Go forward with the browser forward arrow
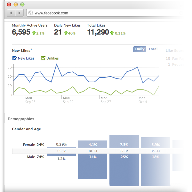 (x=20, y=13)
